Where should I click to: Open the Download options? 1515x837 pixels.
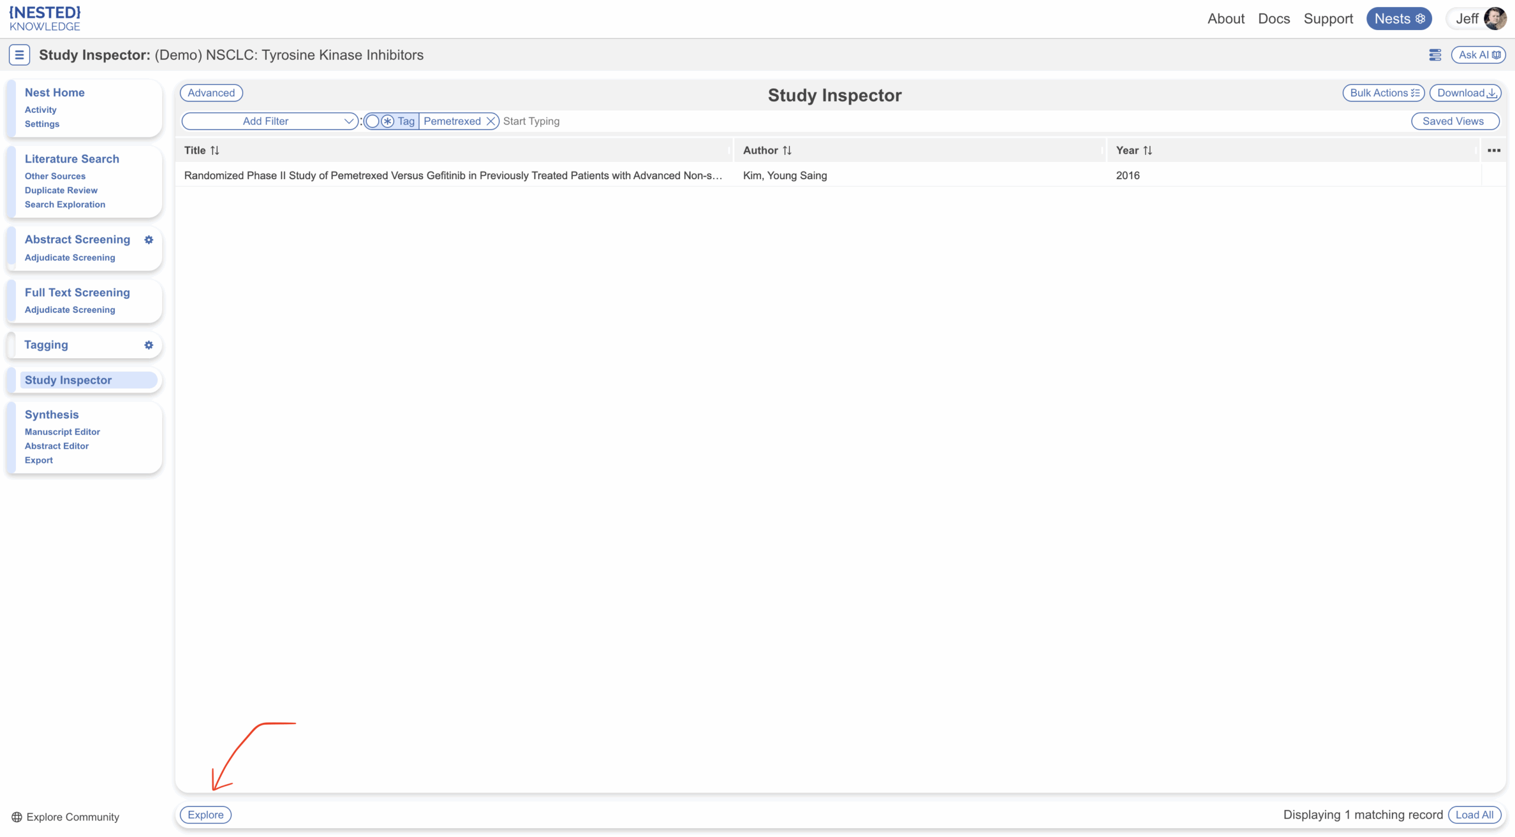[1465, 93]
